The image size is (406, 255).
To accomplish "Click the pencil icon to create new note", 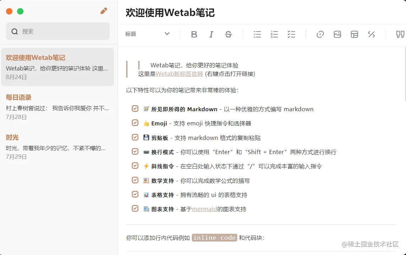I will pos(104,11).
